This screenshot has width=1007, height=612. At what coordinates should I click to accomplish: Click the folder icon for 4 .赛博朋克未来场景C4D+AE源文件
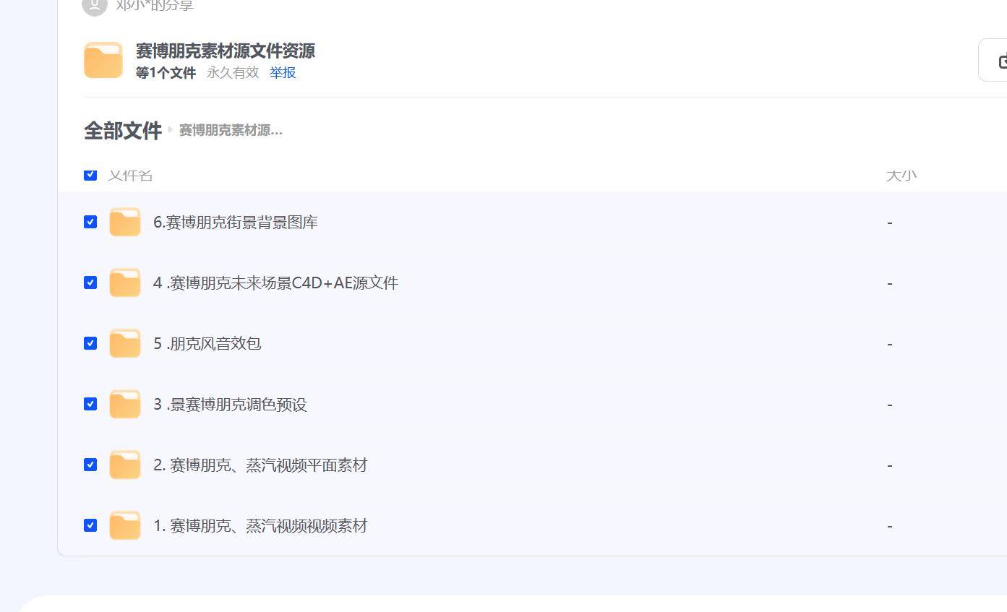[125, 283]
